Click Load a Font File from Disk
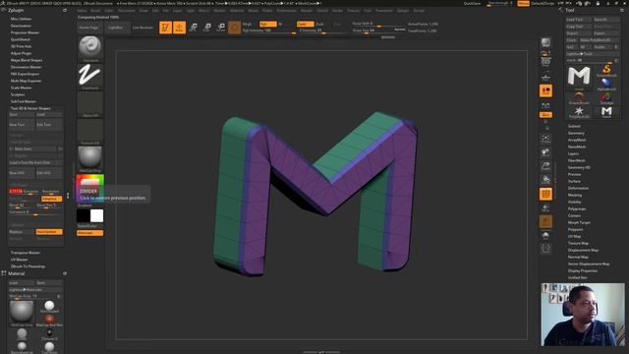 click(35, 162)
